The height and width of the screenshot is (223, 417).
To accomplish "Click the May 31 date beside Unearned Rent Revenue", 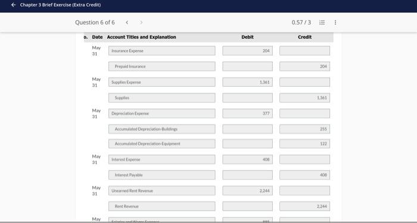I will click(97, 191).
